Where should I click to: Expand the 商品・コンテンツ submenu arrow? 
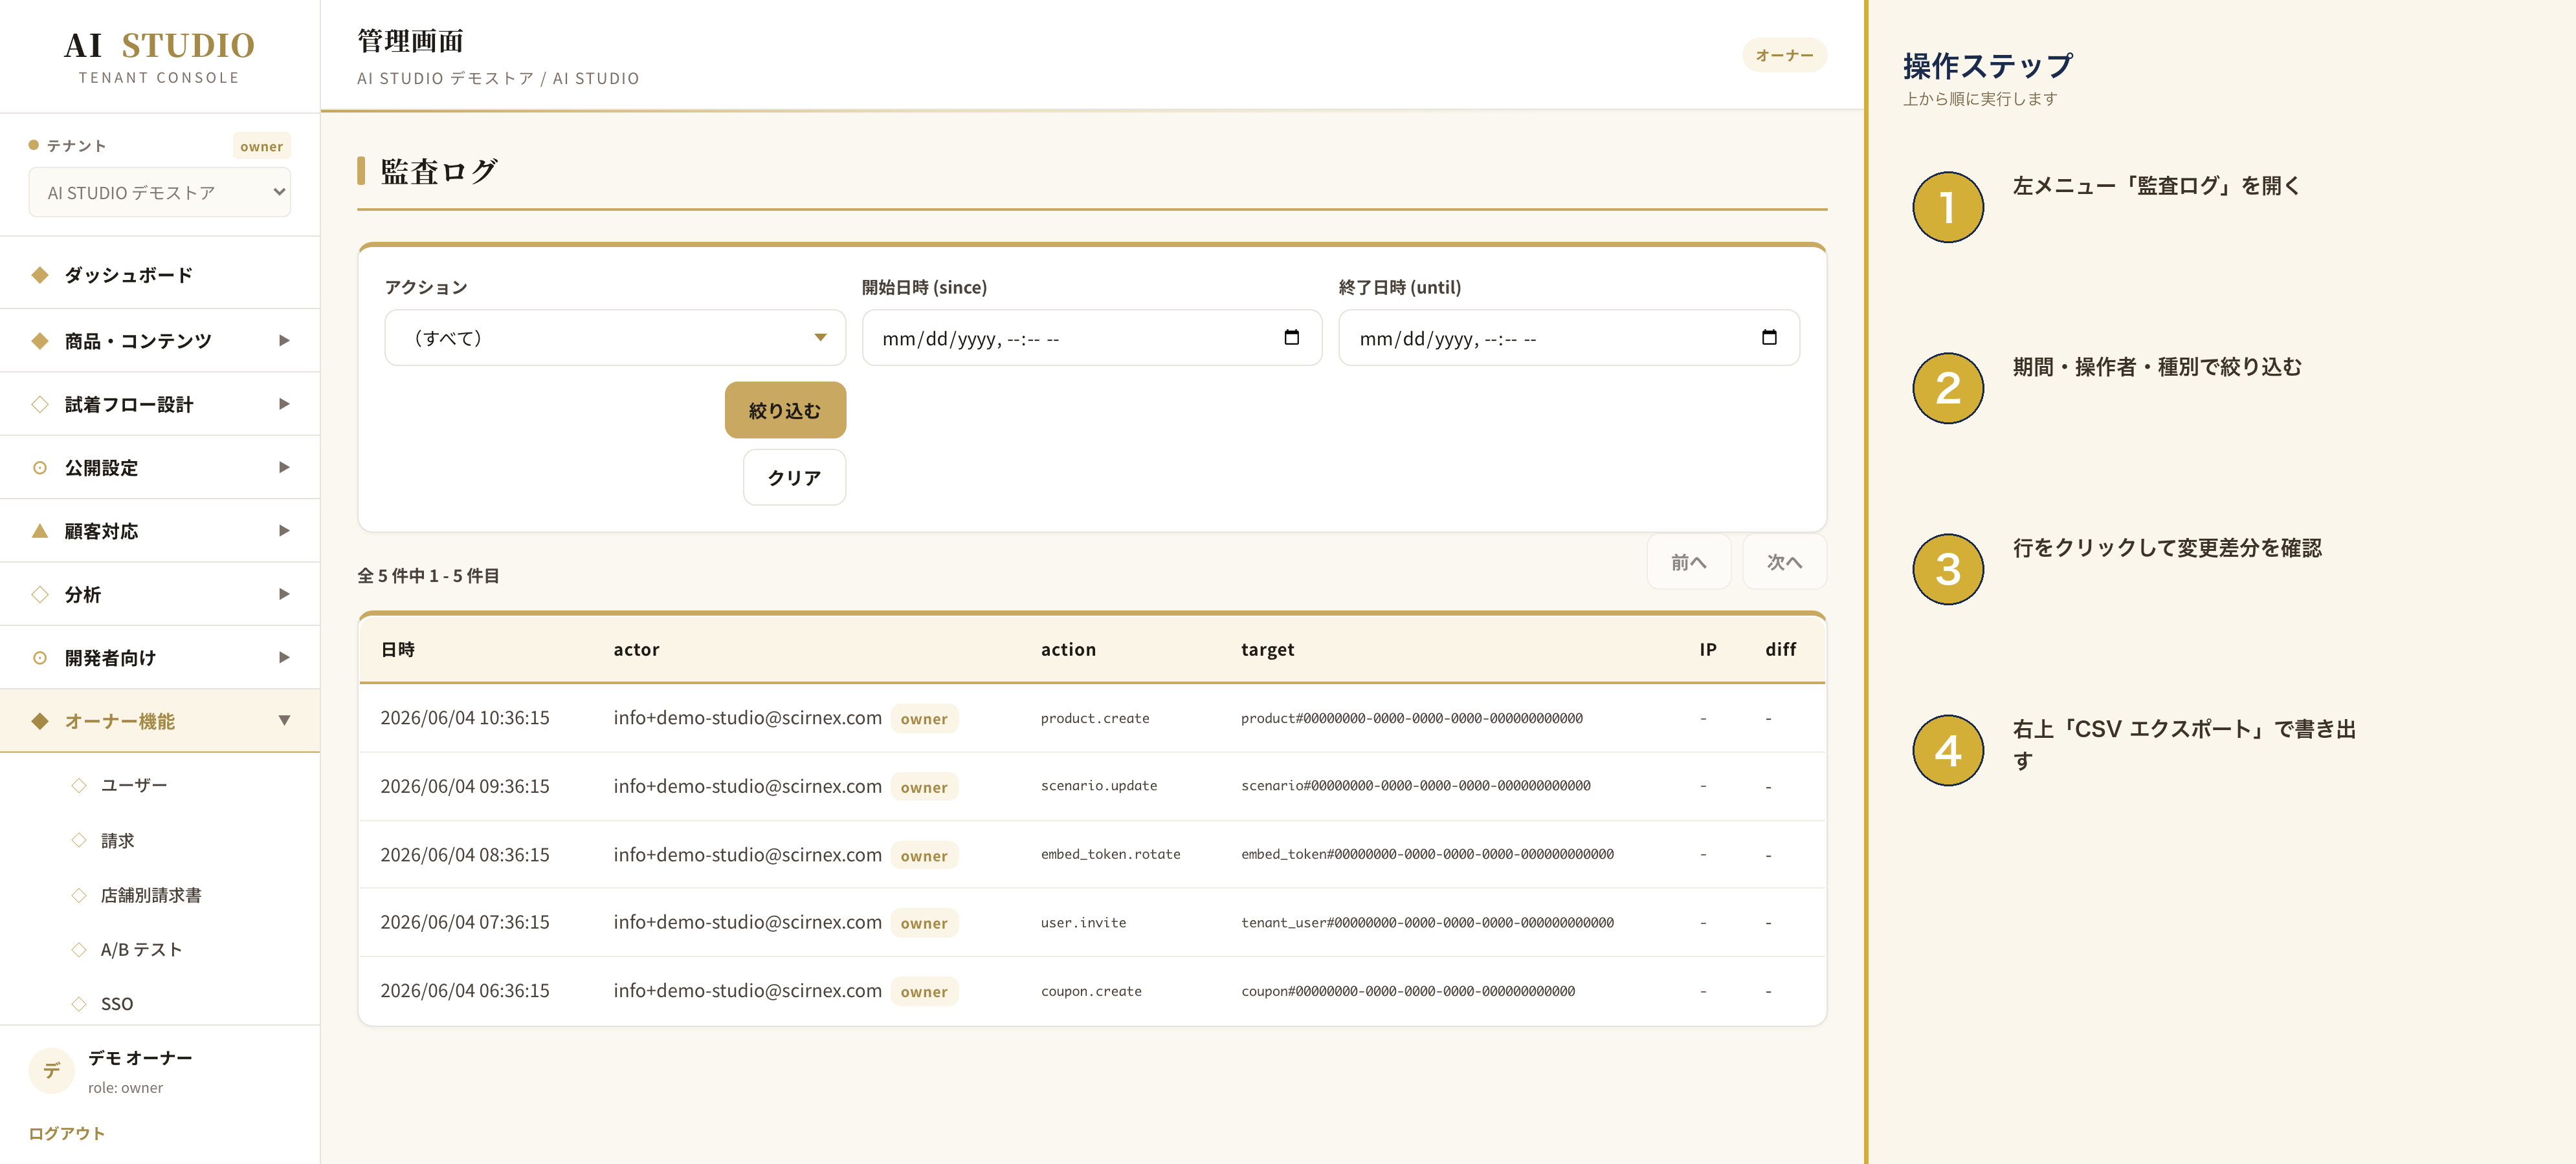[x=284, y=341]
